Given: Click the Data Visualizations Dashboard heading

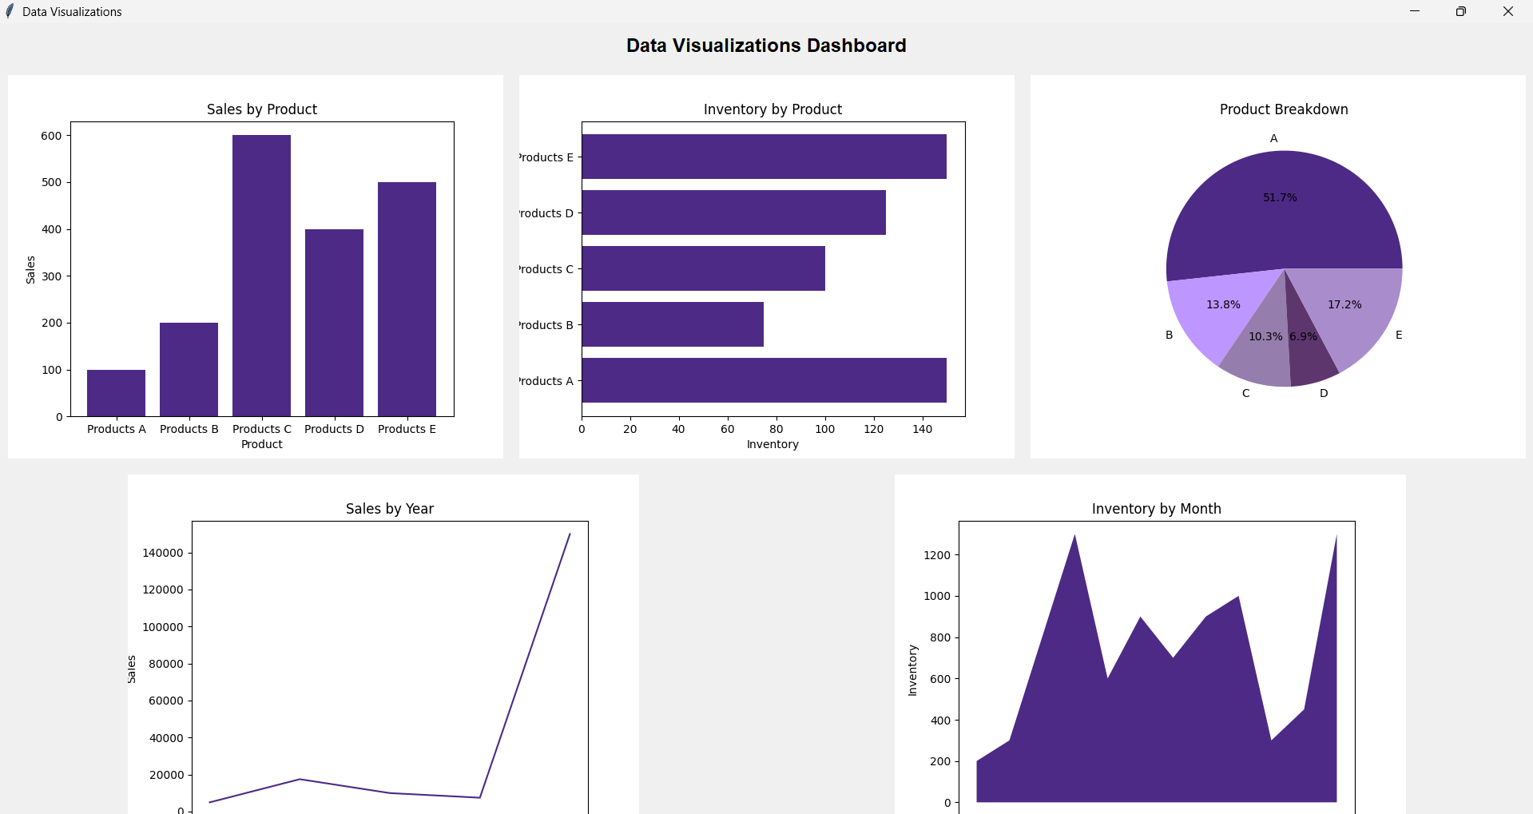Looking at the screenshot, I should pyautogui.click(x=766, y=46).
